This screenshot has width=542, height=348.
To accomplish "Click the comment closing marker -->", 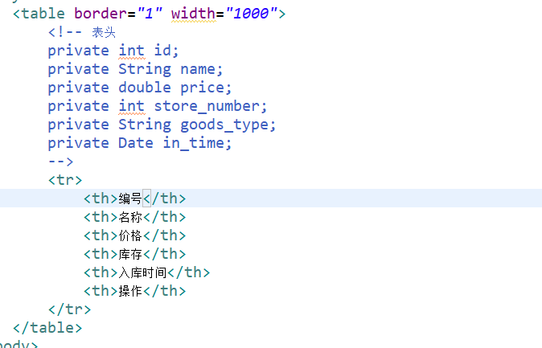I will (x=61, y=162).
